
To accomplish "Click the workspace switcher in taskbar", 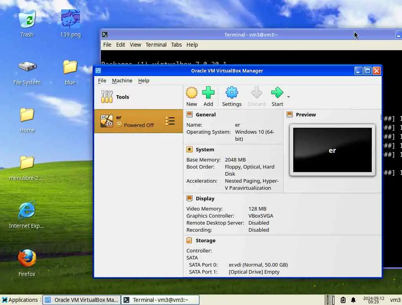I will [x=330, y=300].
